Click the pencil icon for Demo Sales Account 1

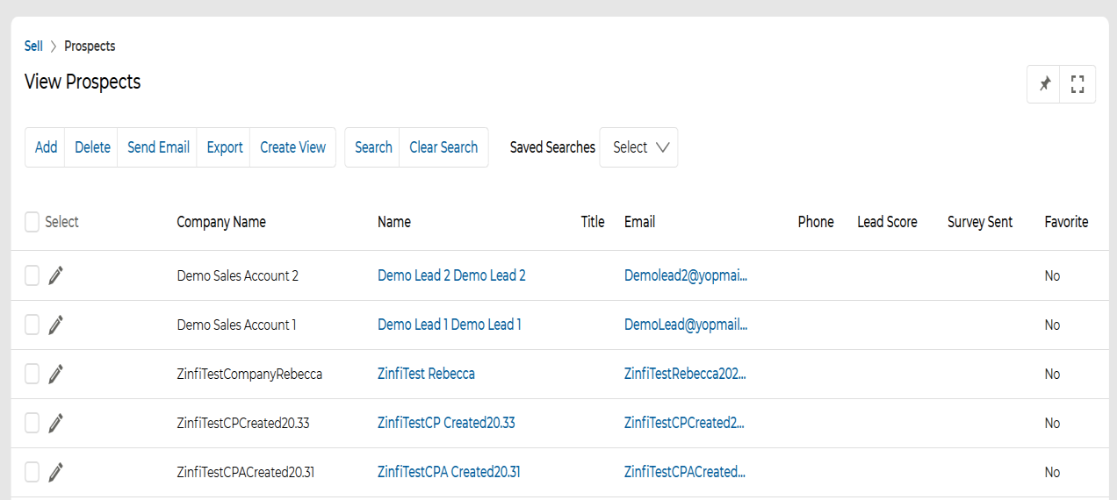[55, 325]
